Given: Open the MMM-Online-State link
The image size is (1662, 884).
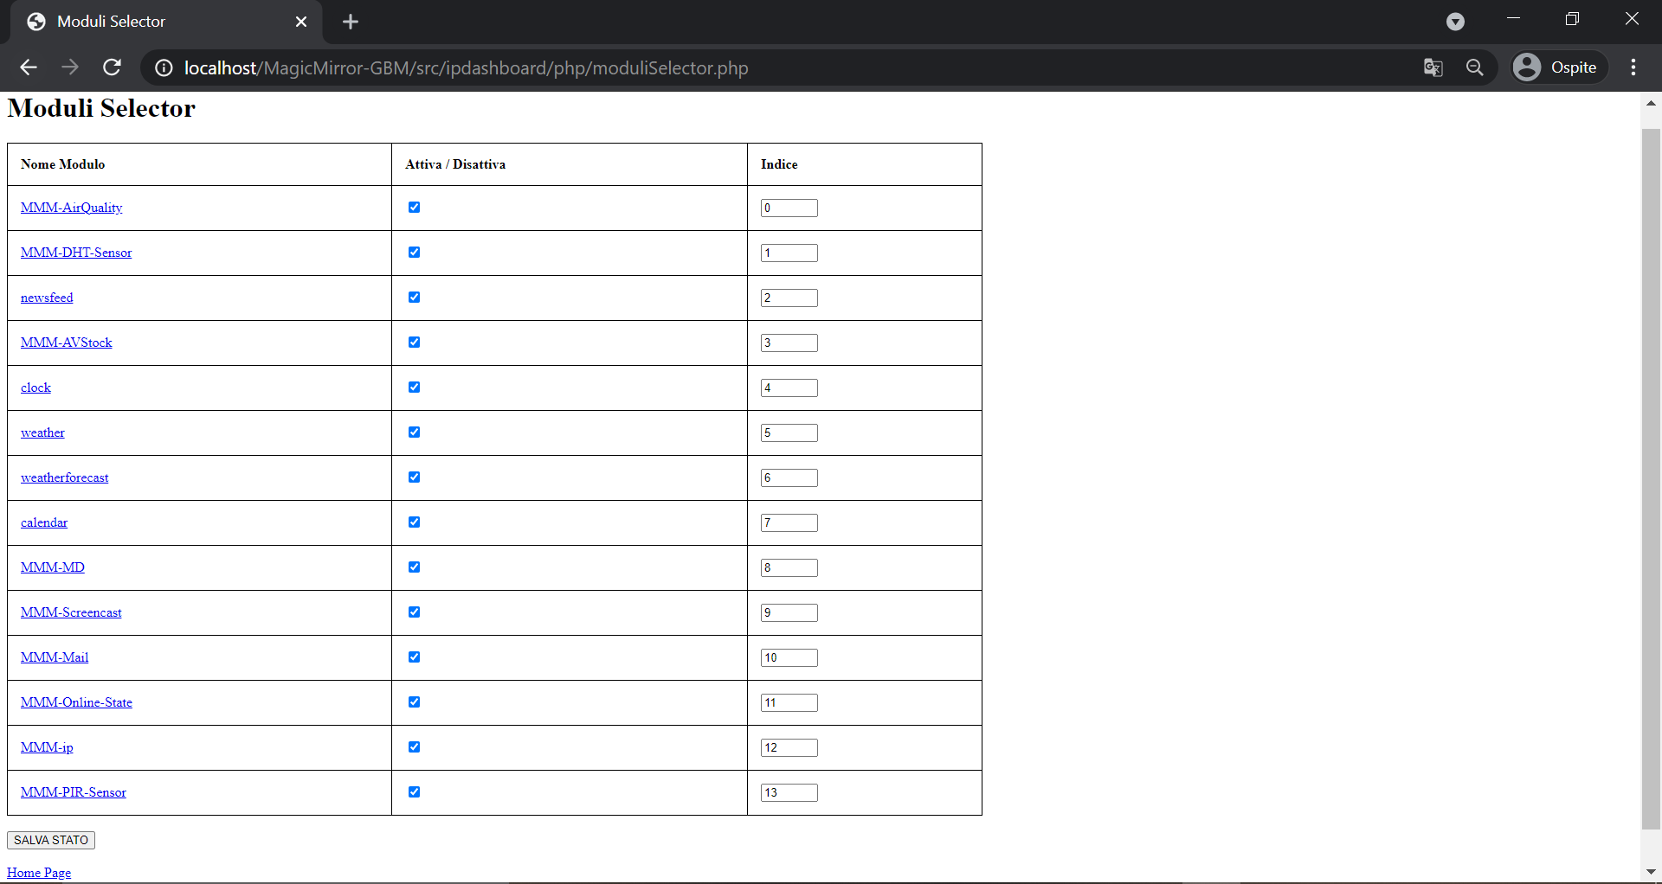Looking at the screenshot, I should coord(76,702).
